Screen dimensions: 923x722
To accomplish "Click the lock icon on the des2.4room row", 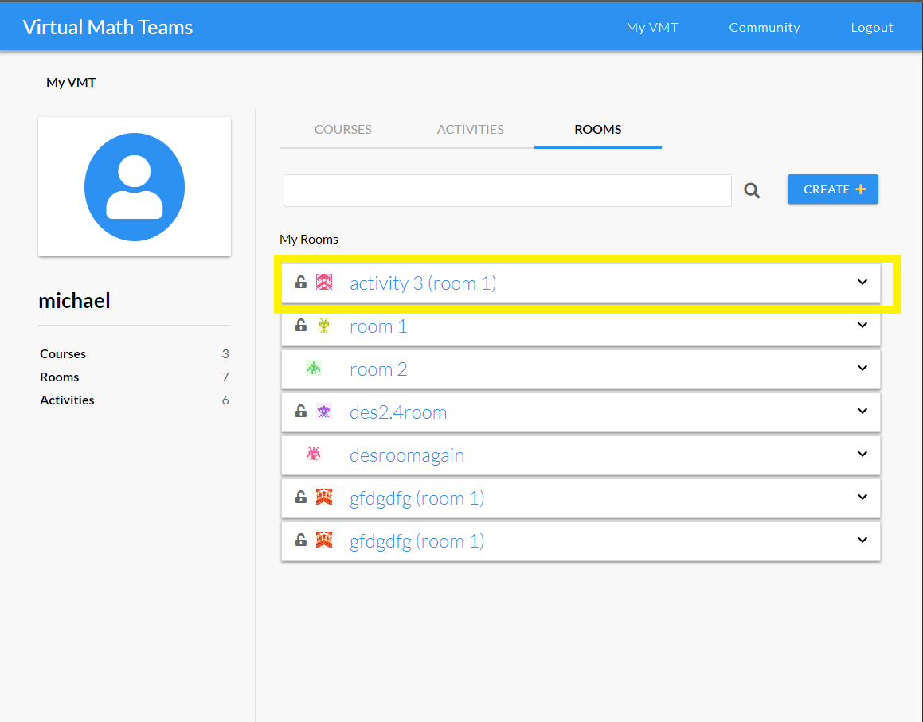I will (301, 411).
